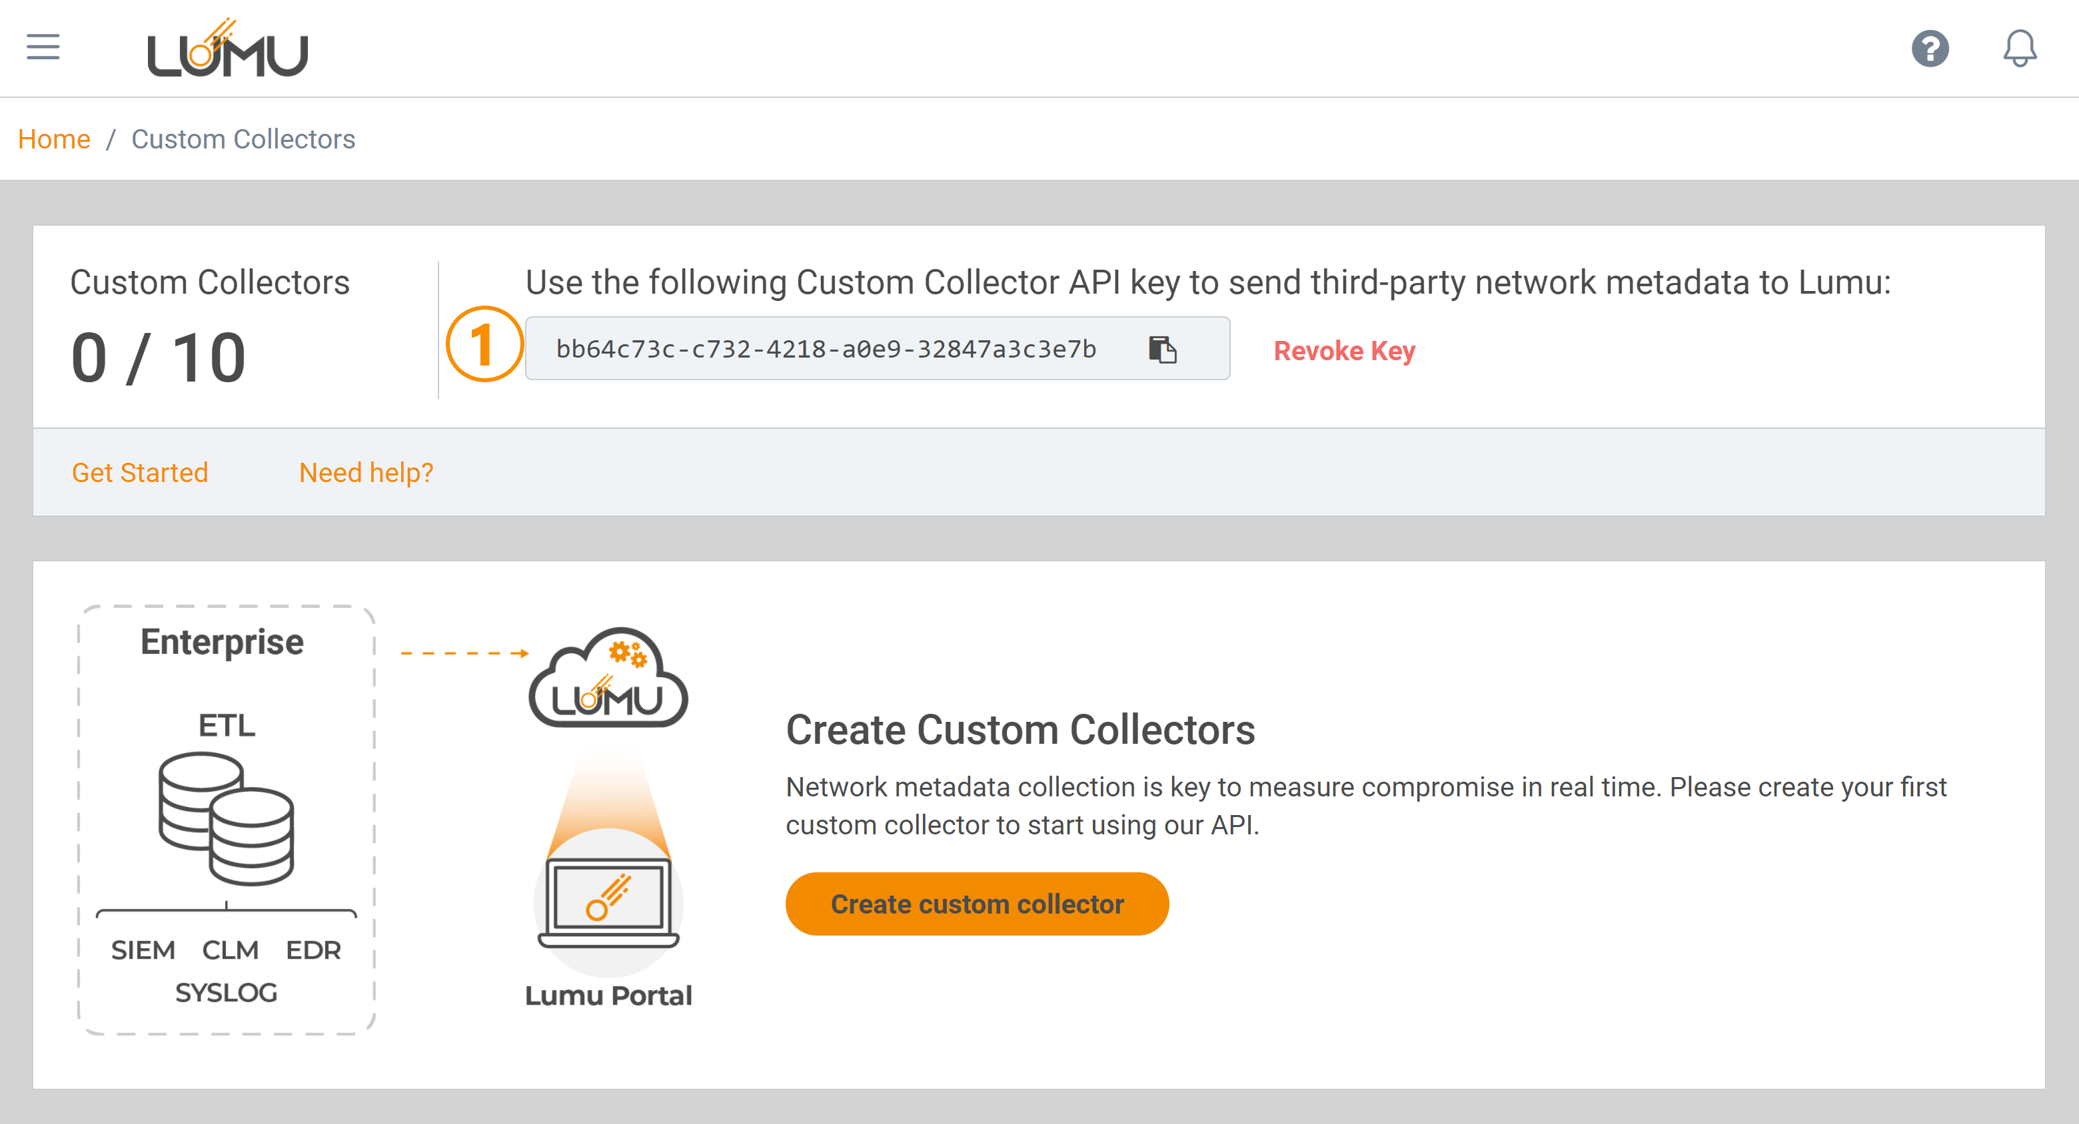Open the hamburger navigation menu
Image resolution: width=2079 pixels, height=1124 pixels.
[x=42, y=47]
